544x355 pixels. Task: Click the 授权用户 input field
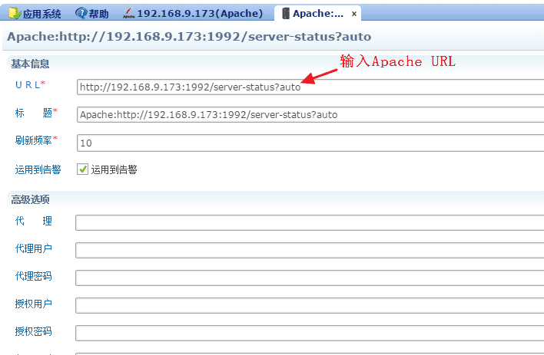pos(310,305)
